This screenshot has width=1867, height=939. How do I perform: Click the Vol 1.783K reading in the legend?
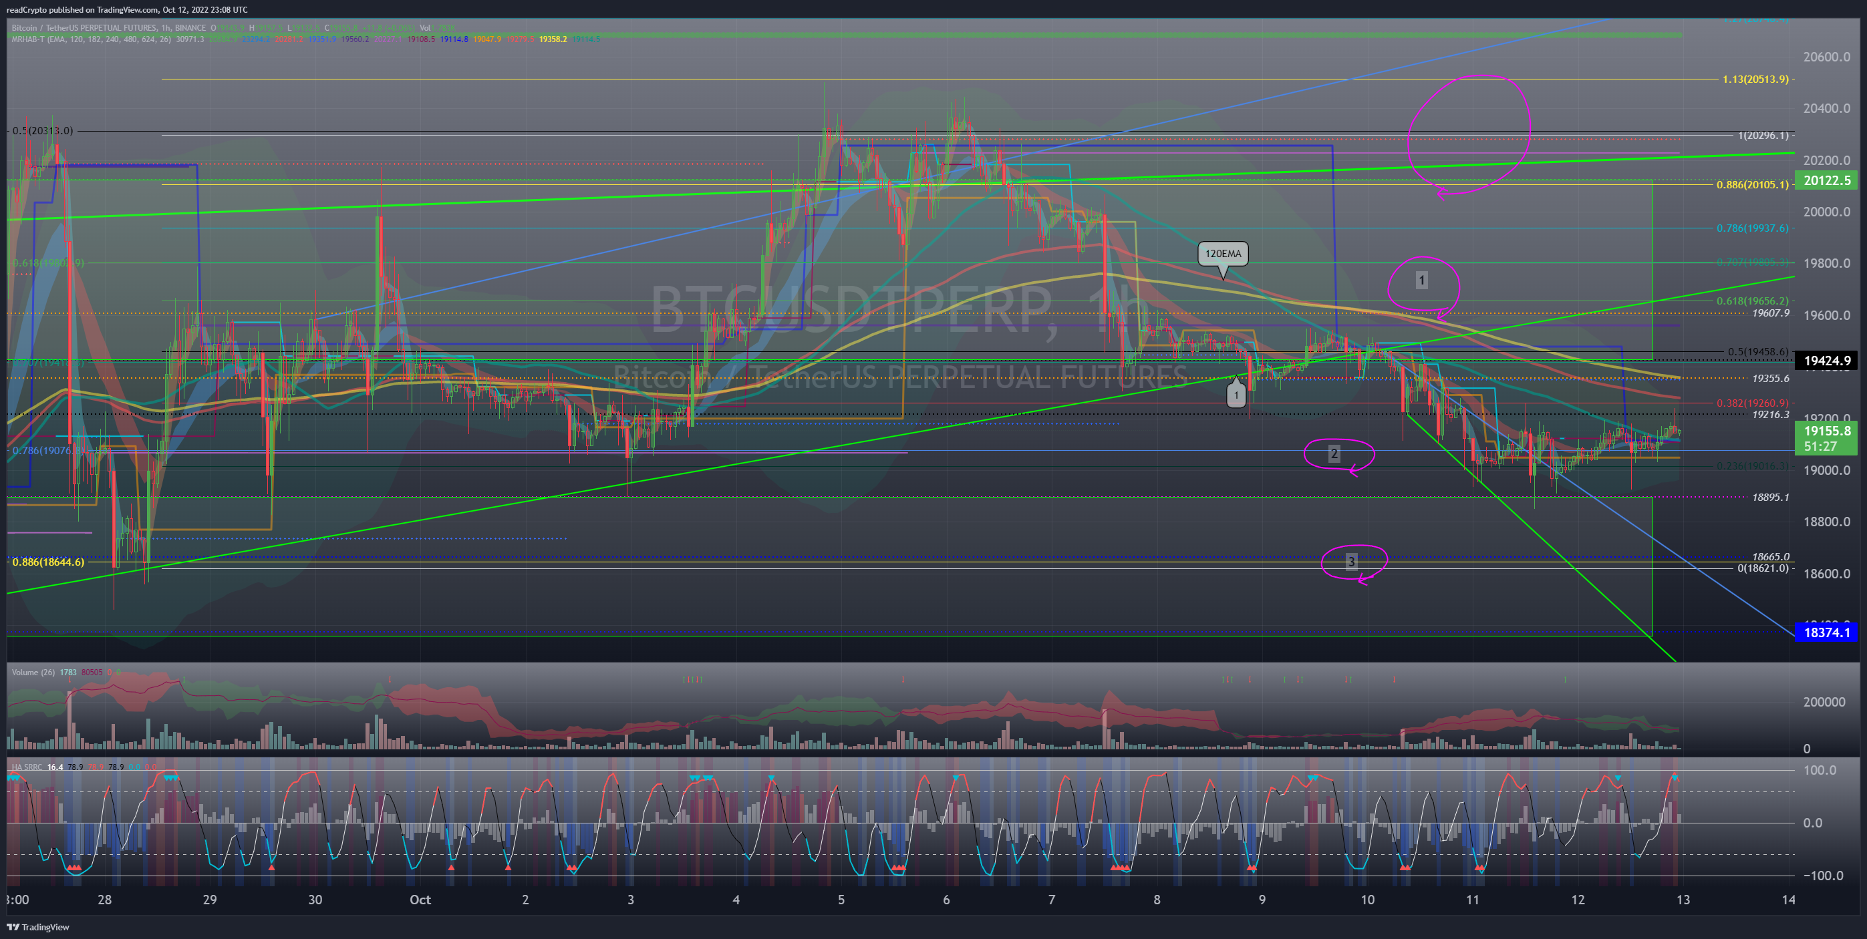coord(438,28)
